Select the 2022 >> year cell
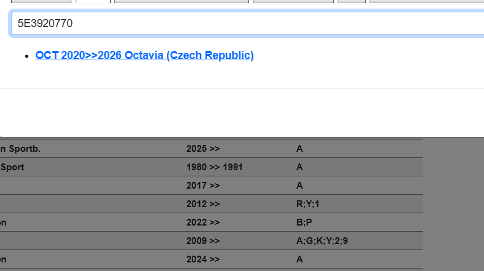 tap(203, 222)
